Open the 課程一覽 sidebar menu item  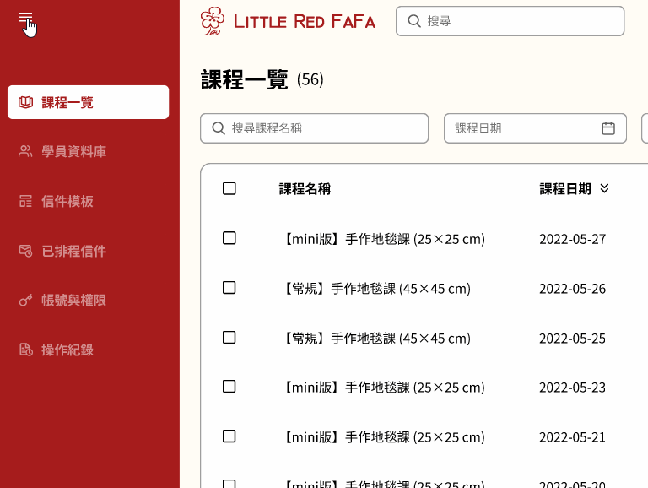[x=88, y=102]
